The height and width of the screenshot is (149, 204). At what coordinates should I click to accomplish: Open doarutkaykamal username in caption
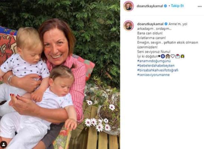coord(150,24)
